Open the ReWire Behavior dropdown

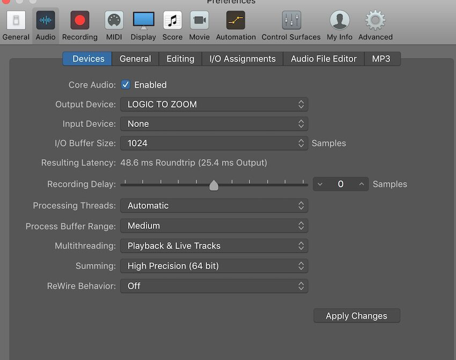[x=214, y=286]
